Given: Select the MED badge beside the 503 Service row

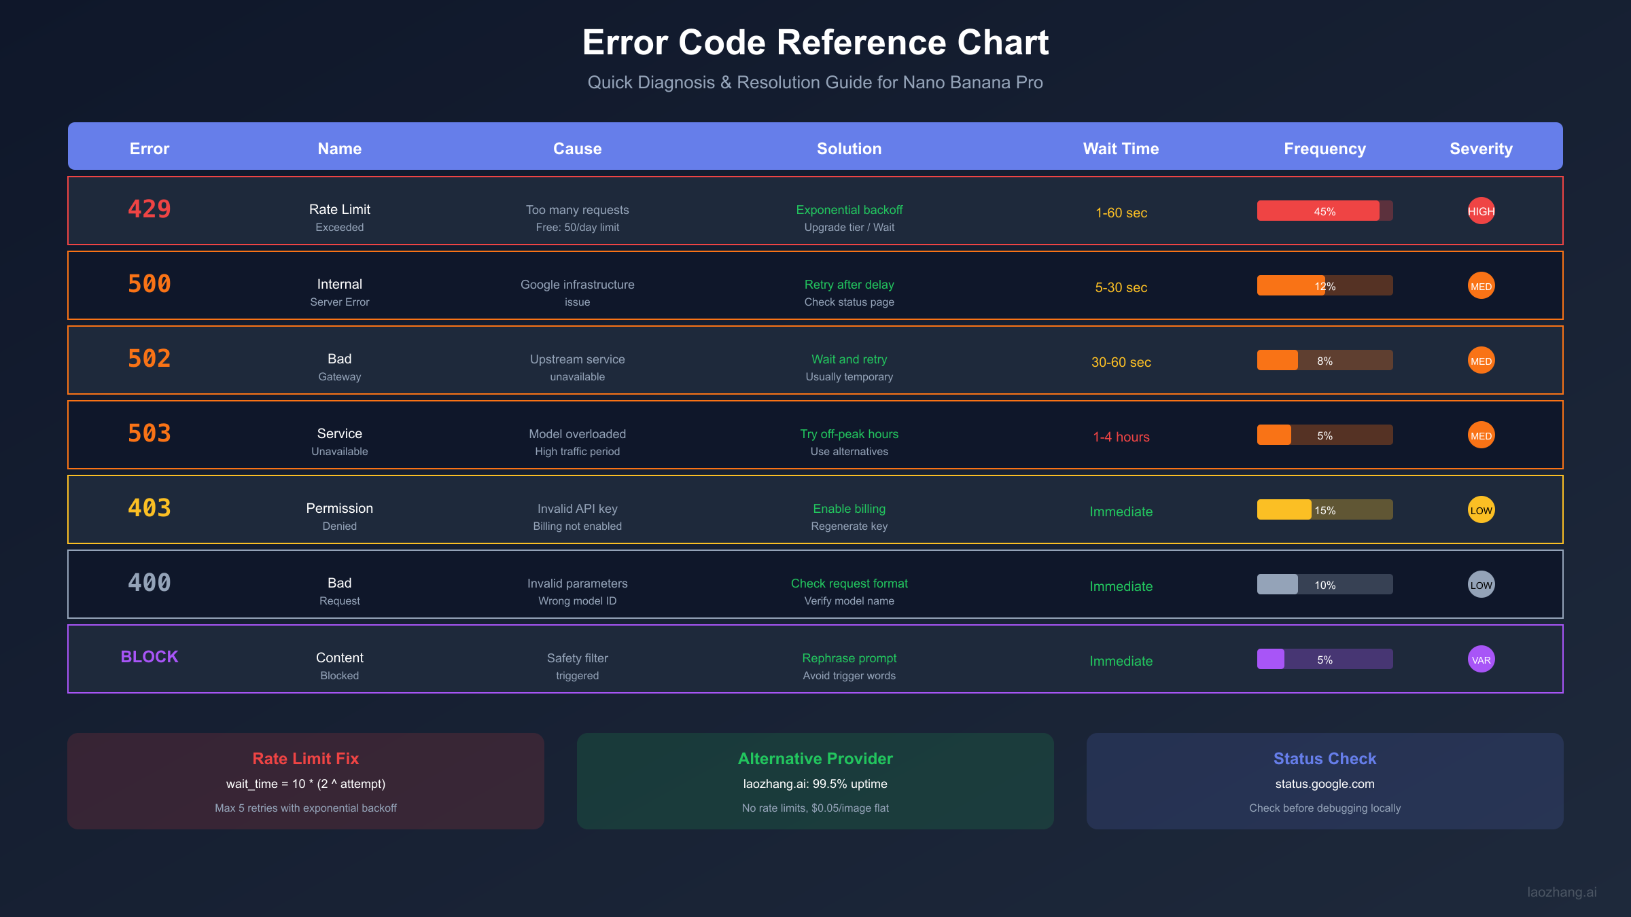Looking at the screenshot, I should [1481, 435].
